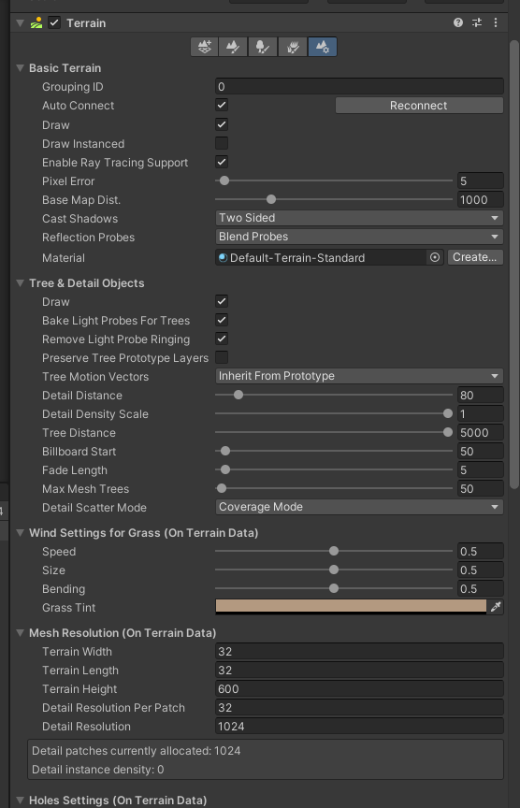Open the Terrain Settings tab icon
Image resolution: width=520 pixels, height=808 pixels.
(323, 47)
